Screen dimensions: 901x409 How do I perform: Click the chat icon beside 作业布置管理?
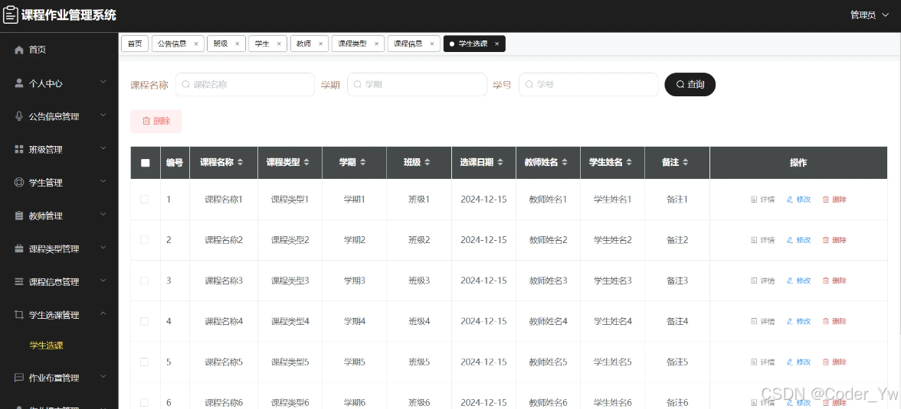point(19,378)
